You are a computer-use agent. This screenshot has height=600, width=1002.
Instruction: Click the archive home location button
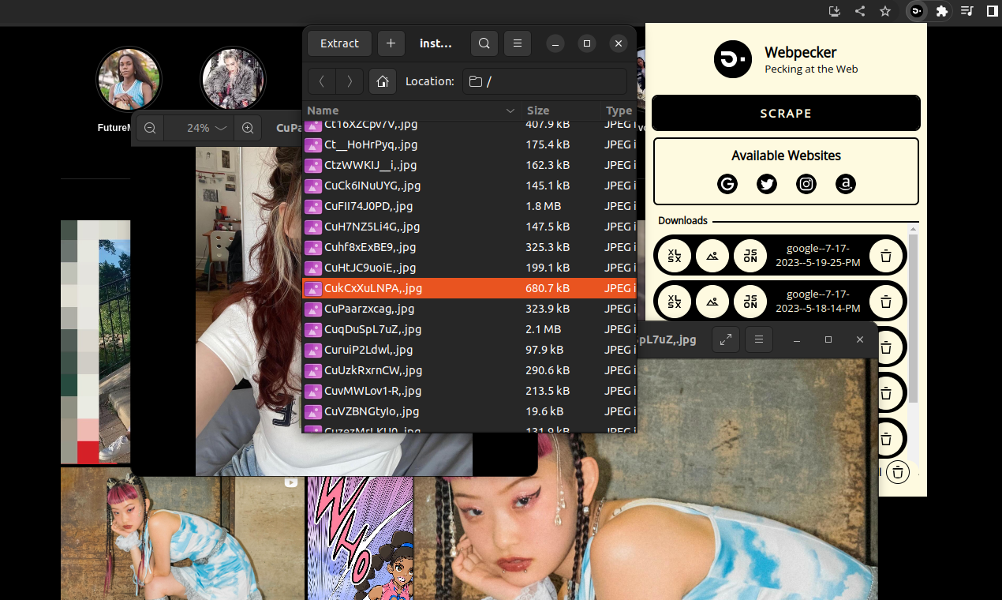382,81
